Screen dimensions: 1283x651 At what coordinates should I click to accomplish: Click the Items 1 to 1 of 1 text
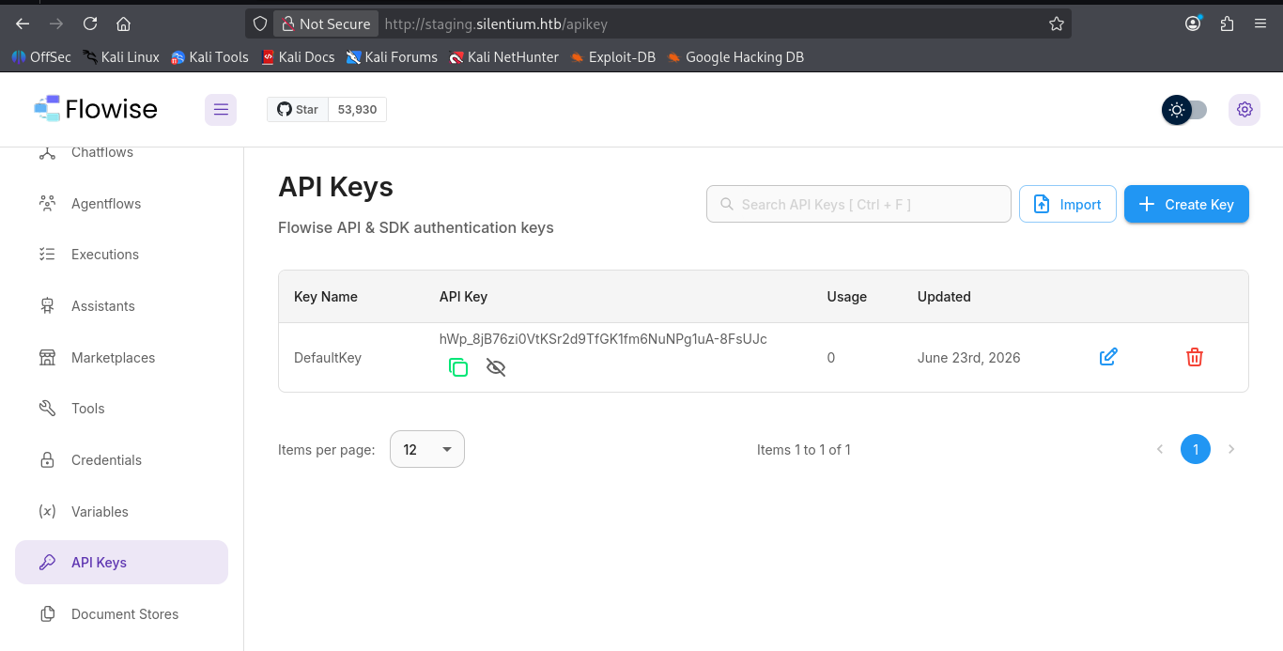(804, 450)
